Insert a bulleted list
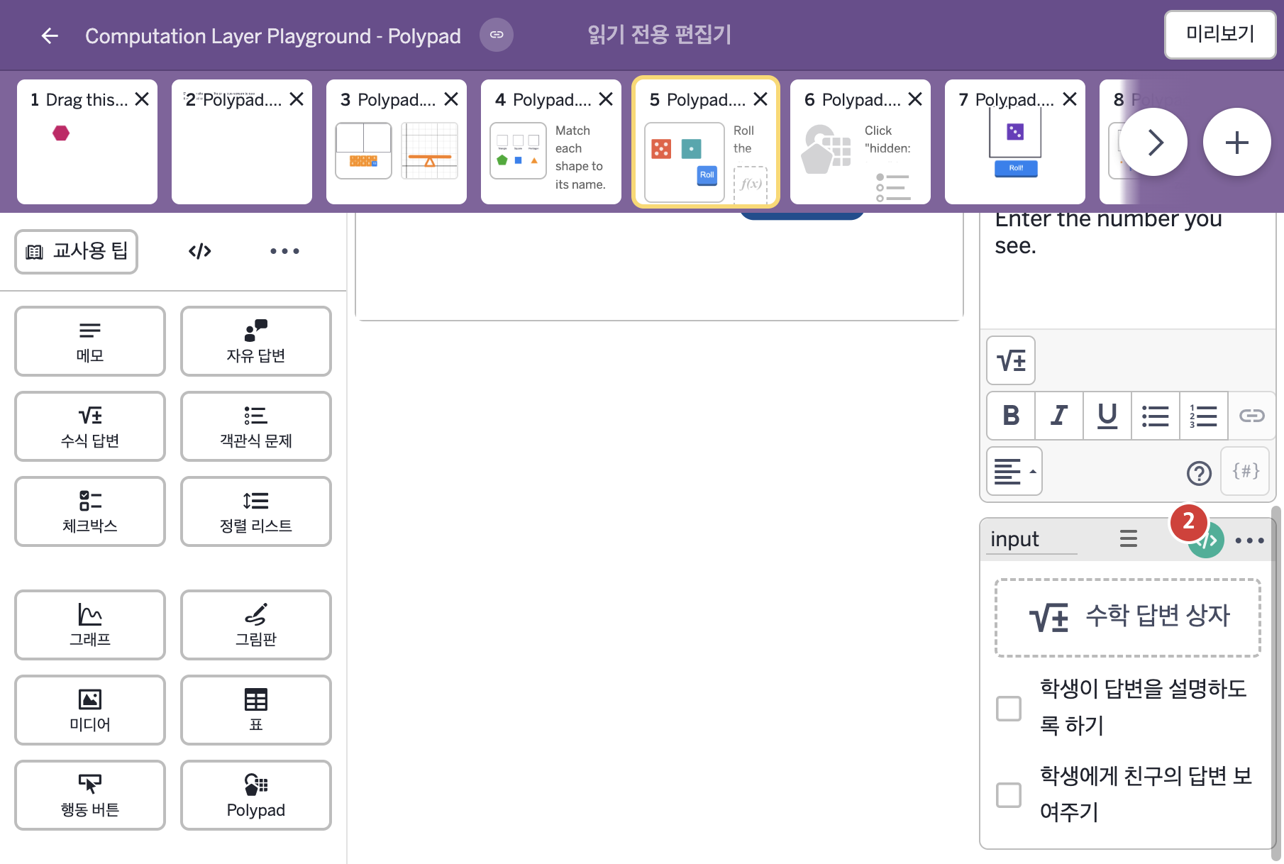 [1156, 416]
